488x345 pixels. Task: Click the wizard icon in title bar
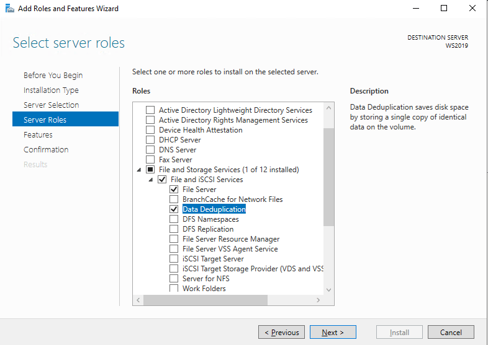(10, 9)
